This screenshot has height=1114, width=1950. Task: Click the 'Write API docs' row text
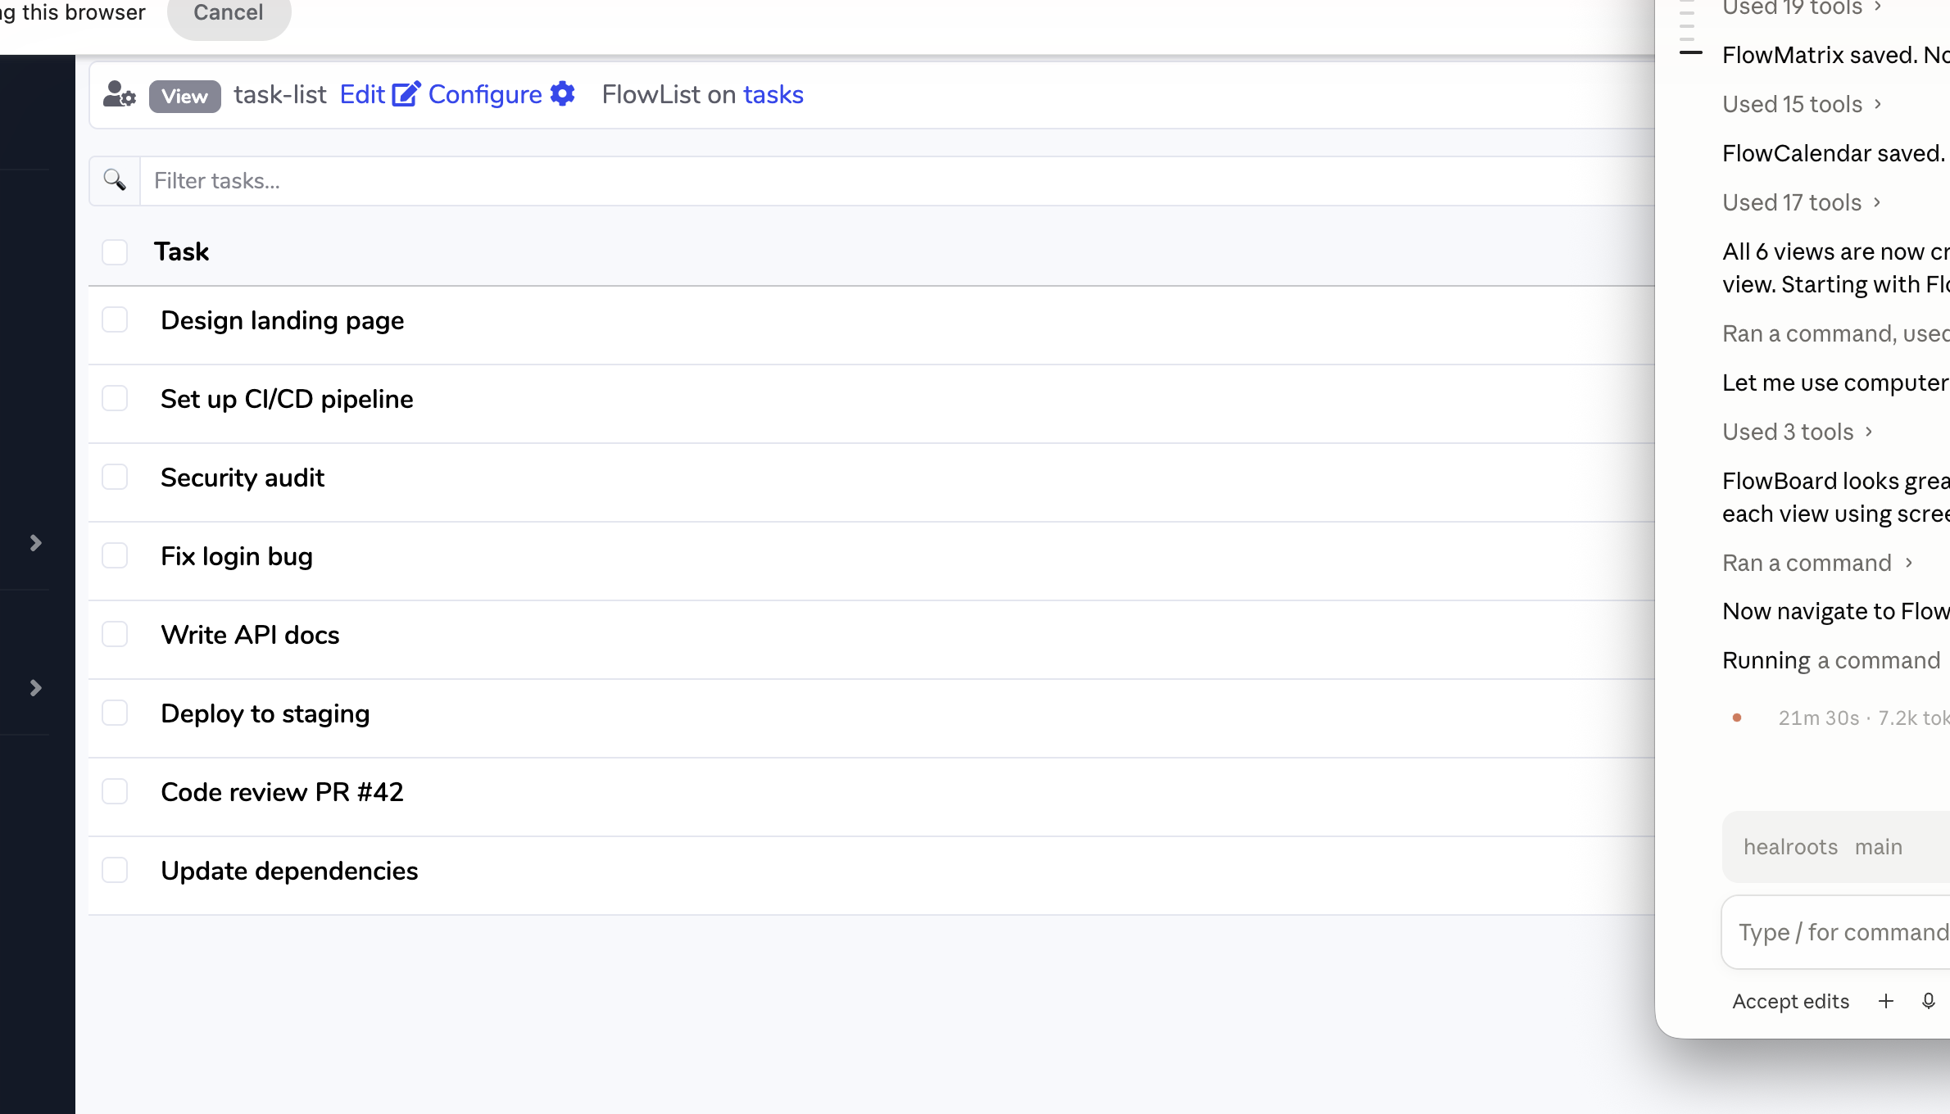pyautogui.click(x=250, y=635)
